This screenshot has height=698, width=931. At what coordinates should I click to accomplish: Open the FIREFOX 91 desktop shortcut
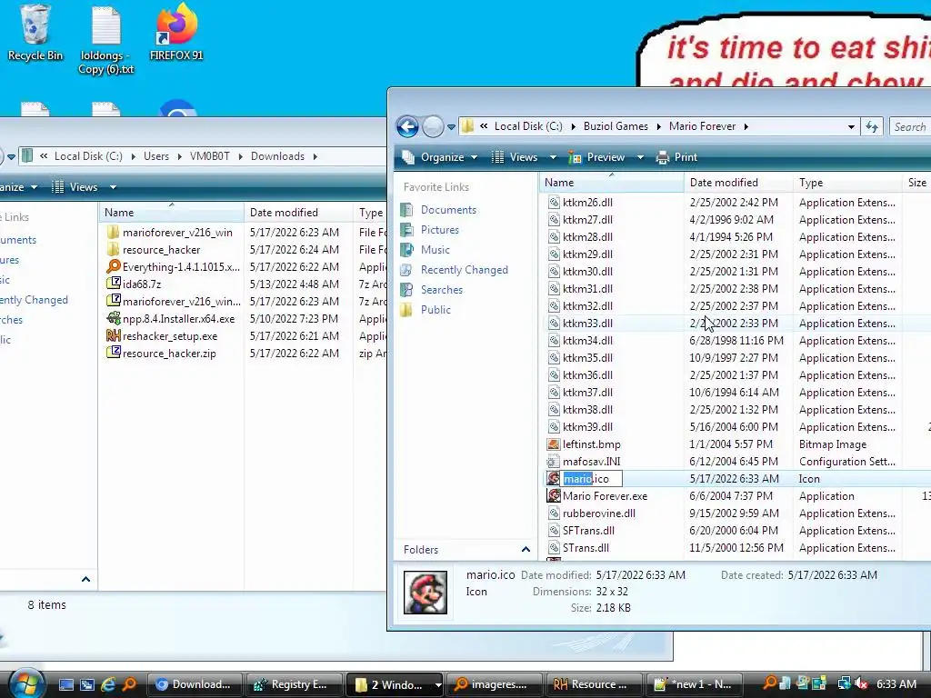[176, 33]
